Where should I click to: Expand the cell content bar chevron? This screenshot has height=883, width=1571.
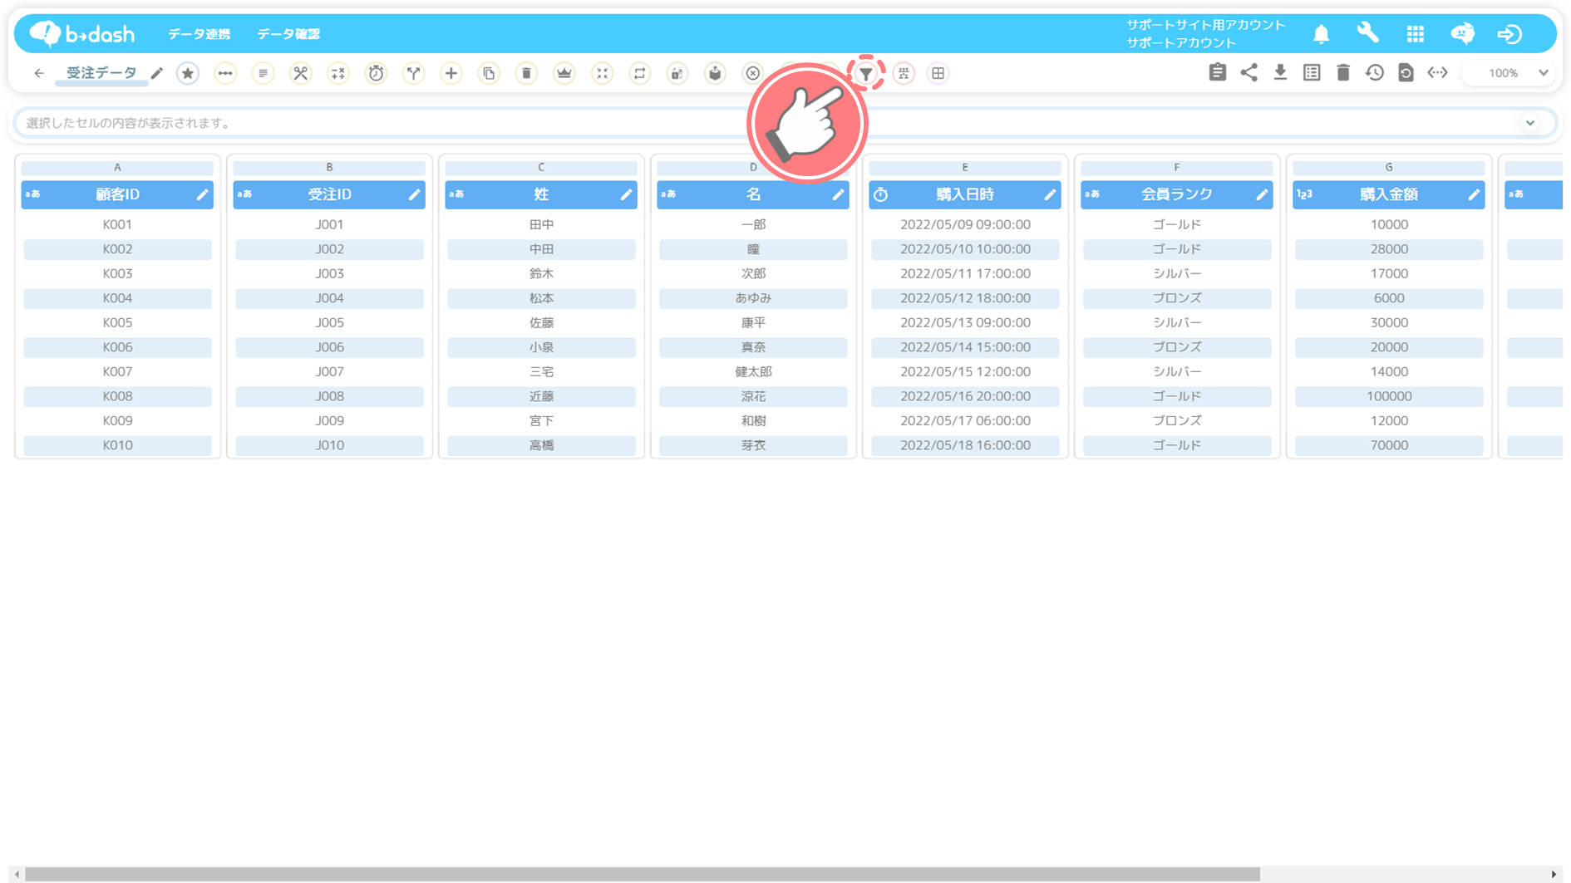(1529, 123)
